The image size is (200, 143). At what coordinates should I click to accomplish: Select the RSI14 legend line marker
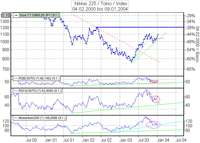point(16,91)
